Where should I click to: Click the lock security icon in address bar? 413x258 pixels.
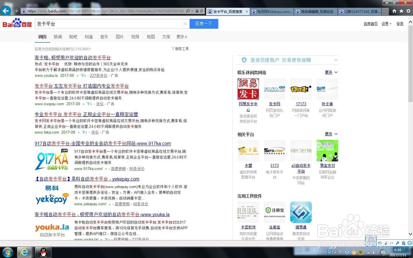197,11
